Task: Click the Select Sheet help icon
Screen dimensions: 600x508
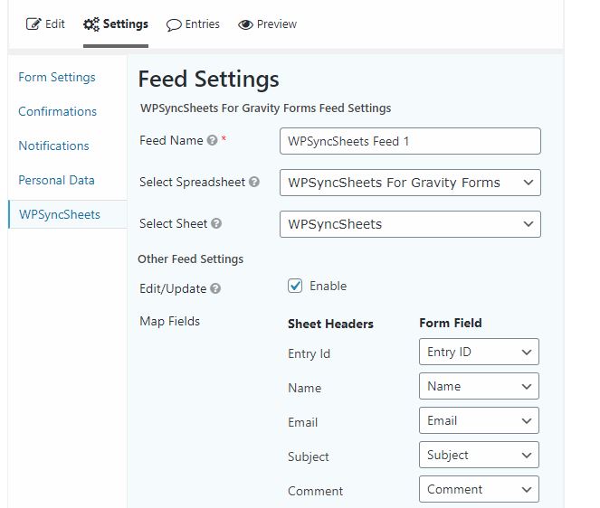Action: coord(216,223)
